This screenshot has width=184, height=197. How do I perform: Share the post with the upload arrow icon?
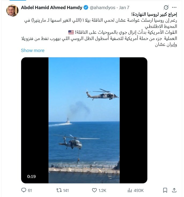point(174,190)
